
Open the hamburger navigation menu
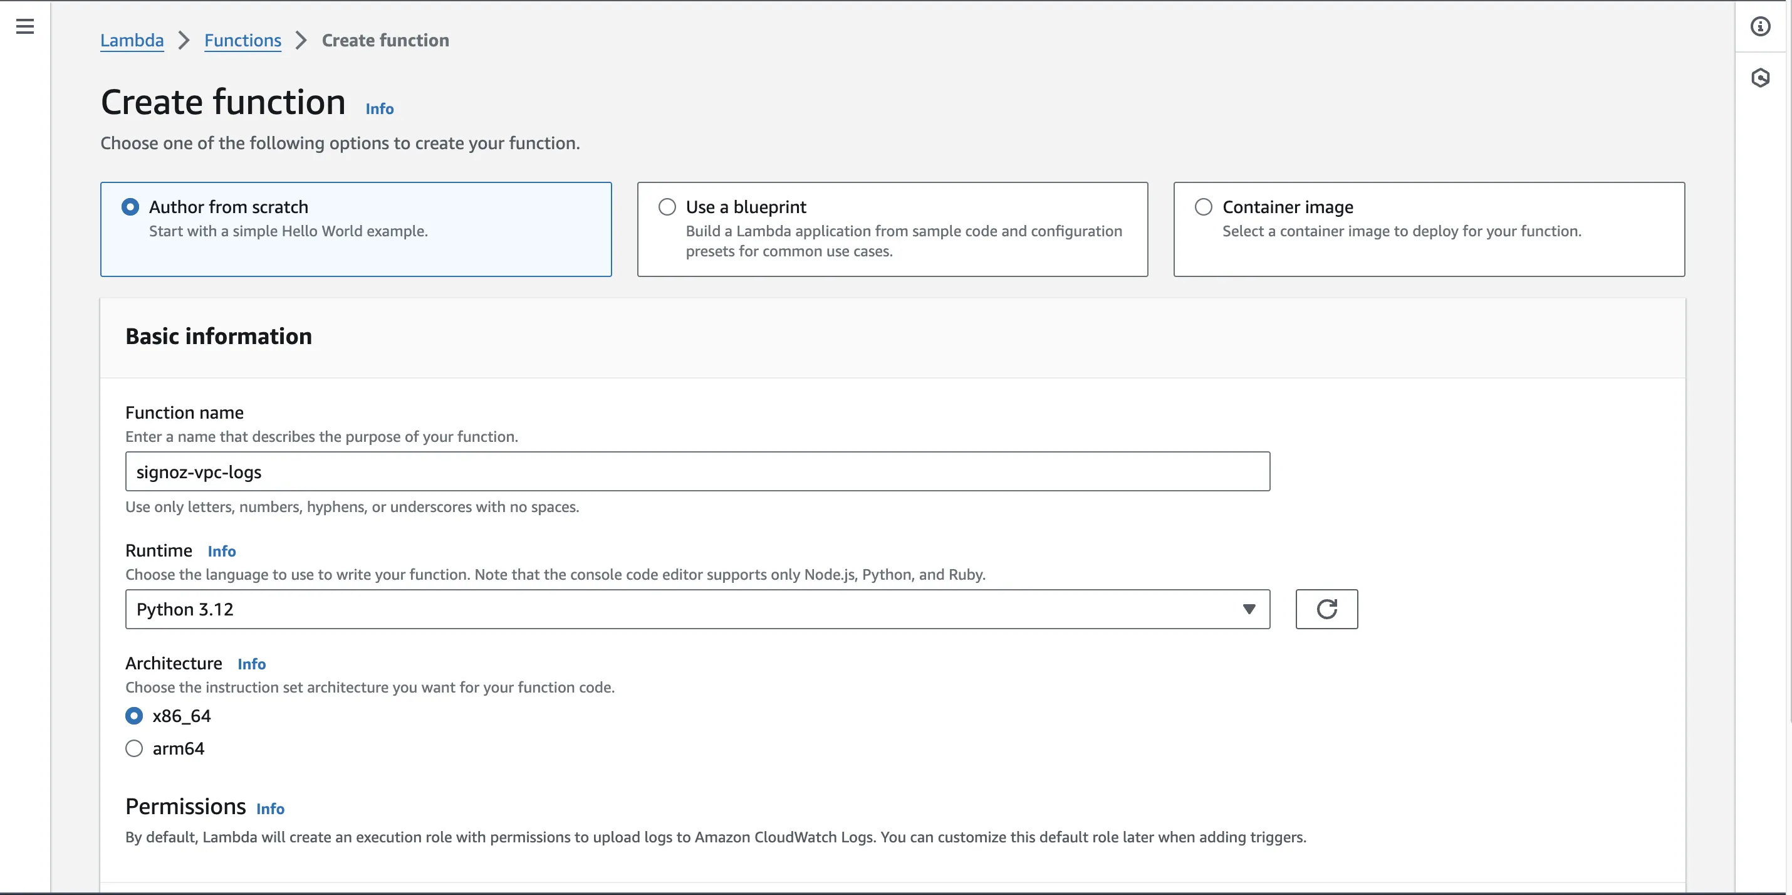tap(25, 26)
